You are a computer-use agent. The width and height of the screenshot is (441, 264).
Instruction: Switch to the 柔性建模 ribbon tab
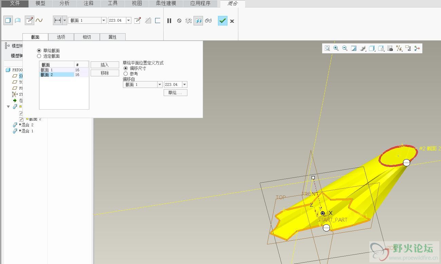click(166, 3)
